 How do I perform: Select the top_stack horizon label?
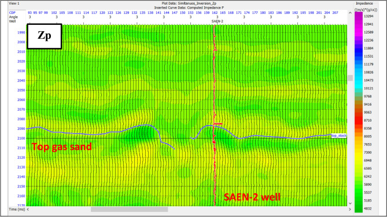click(338, 136)
